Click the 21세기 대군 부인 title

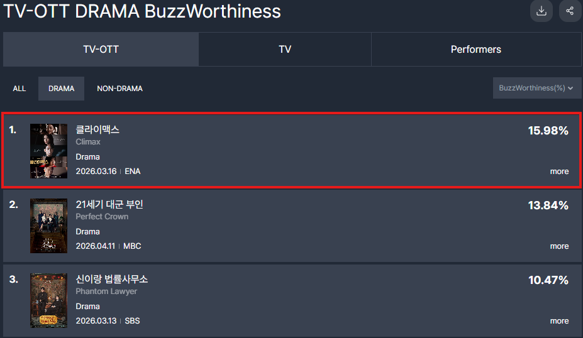(109, 204)
